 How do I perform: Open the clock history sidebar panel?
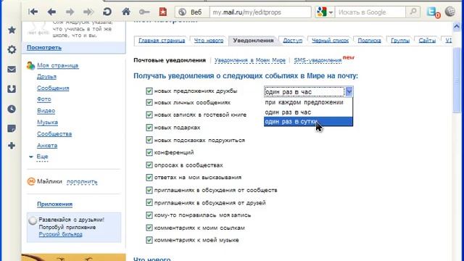(x=12, y=109)
